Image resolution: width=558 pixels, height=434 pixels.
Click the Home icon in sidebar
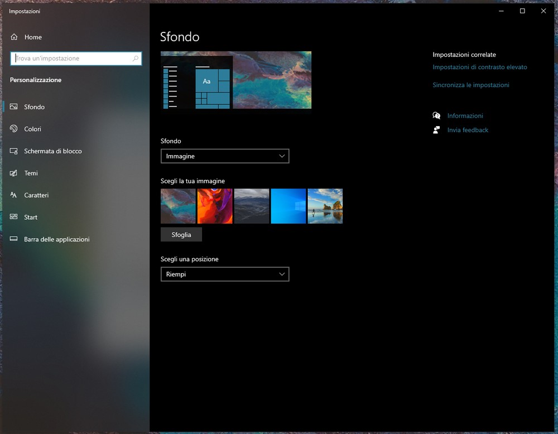coord(14,37)
